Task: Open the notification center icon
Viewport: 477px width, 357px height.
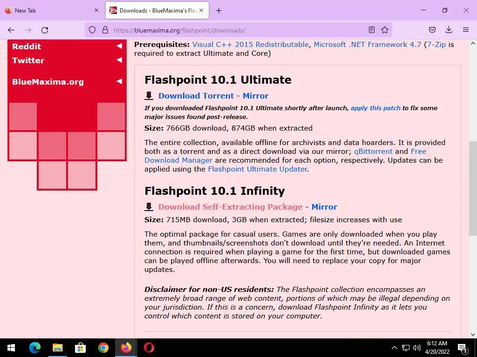Action: tap(462, 348)
